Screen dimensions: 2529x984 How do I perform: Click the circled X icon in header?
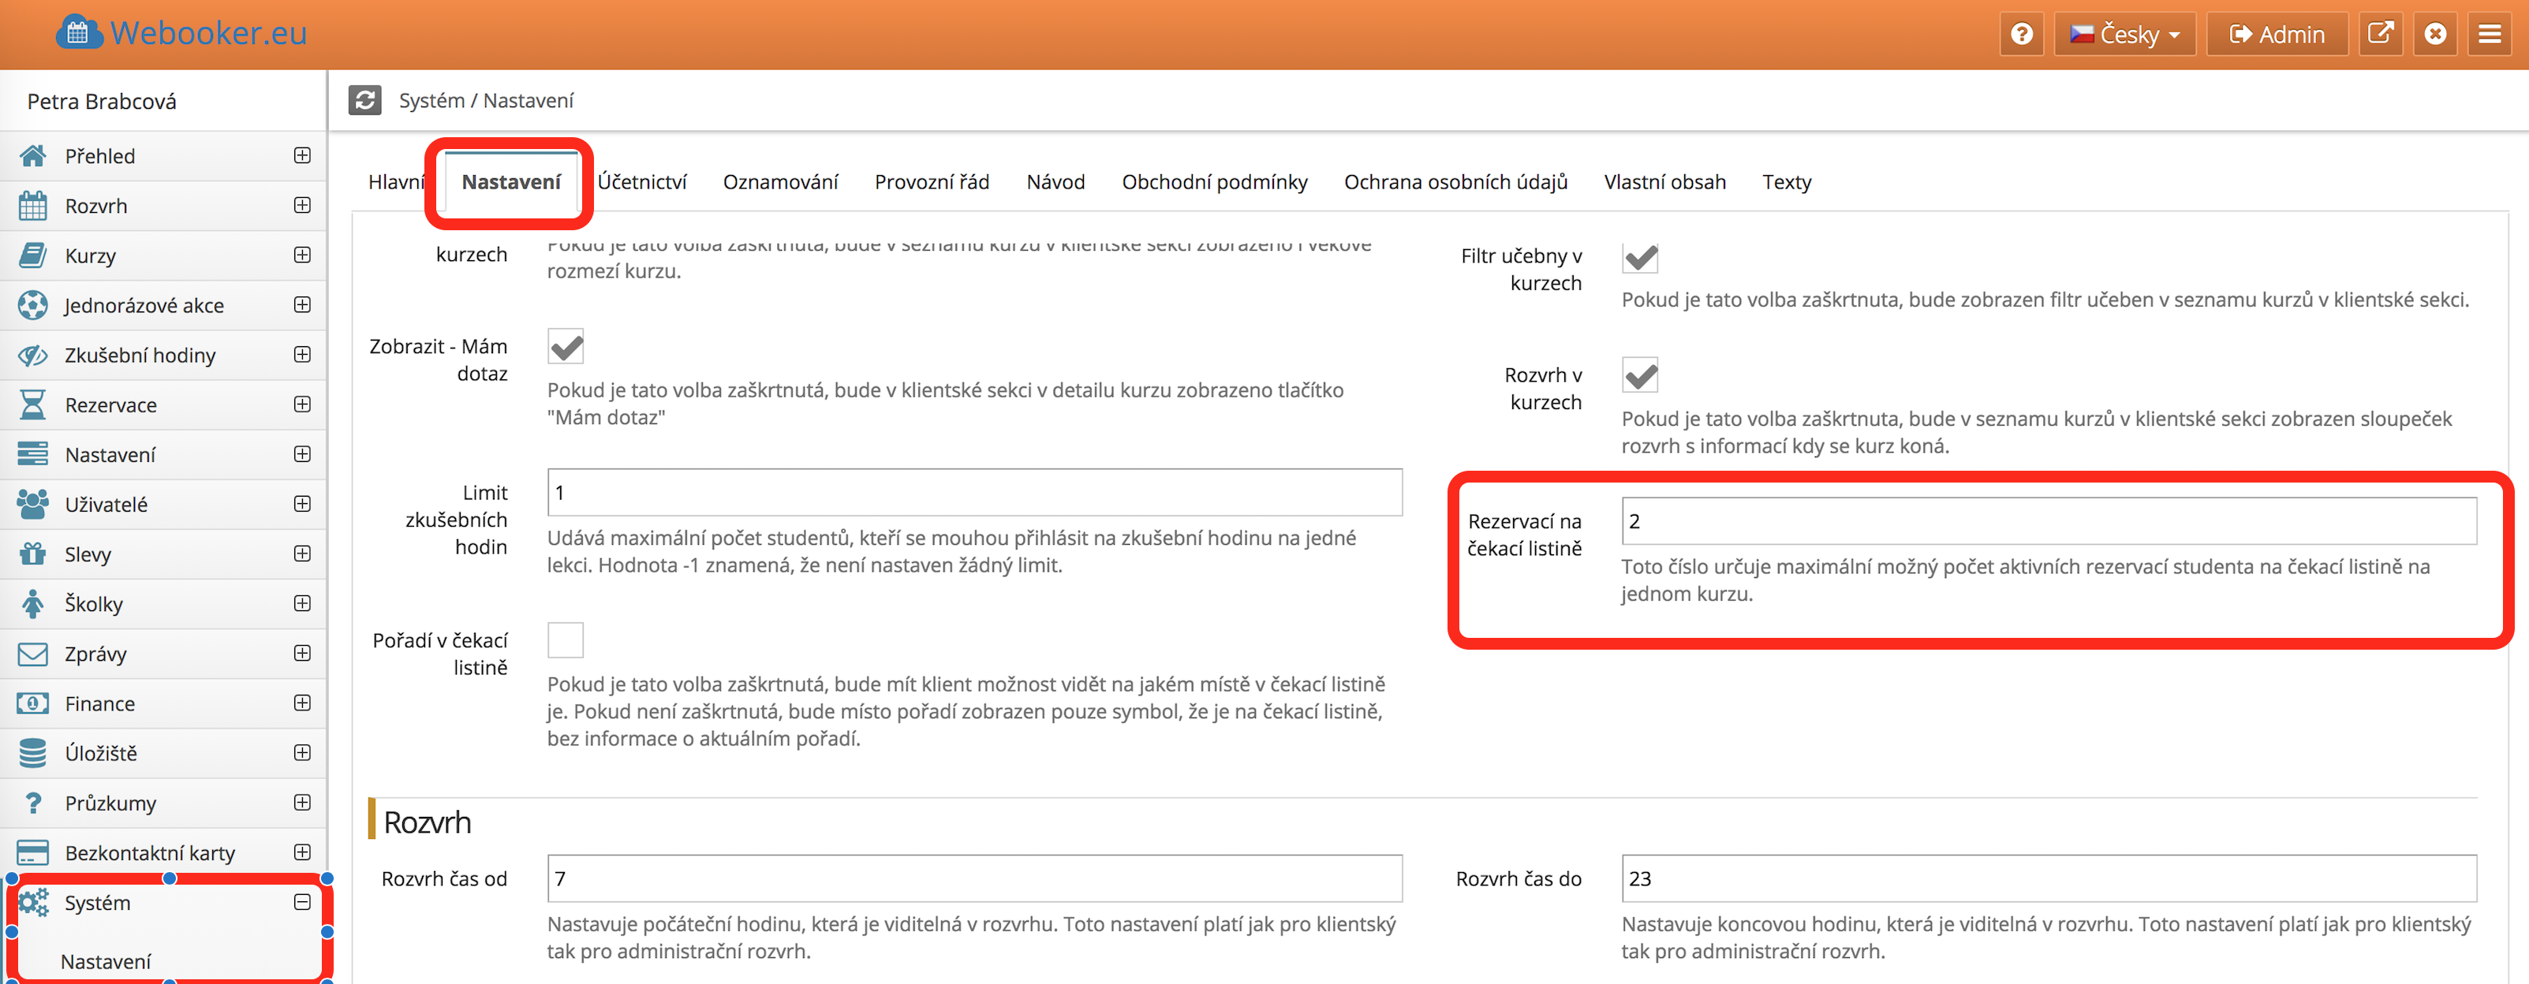tap(2435, 35)
